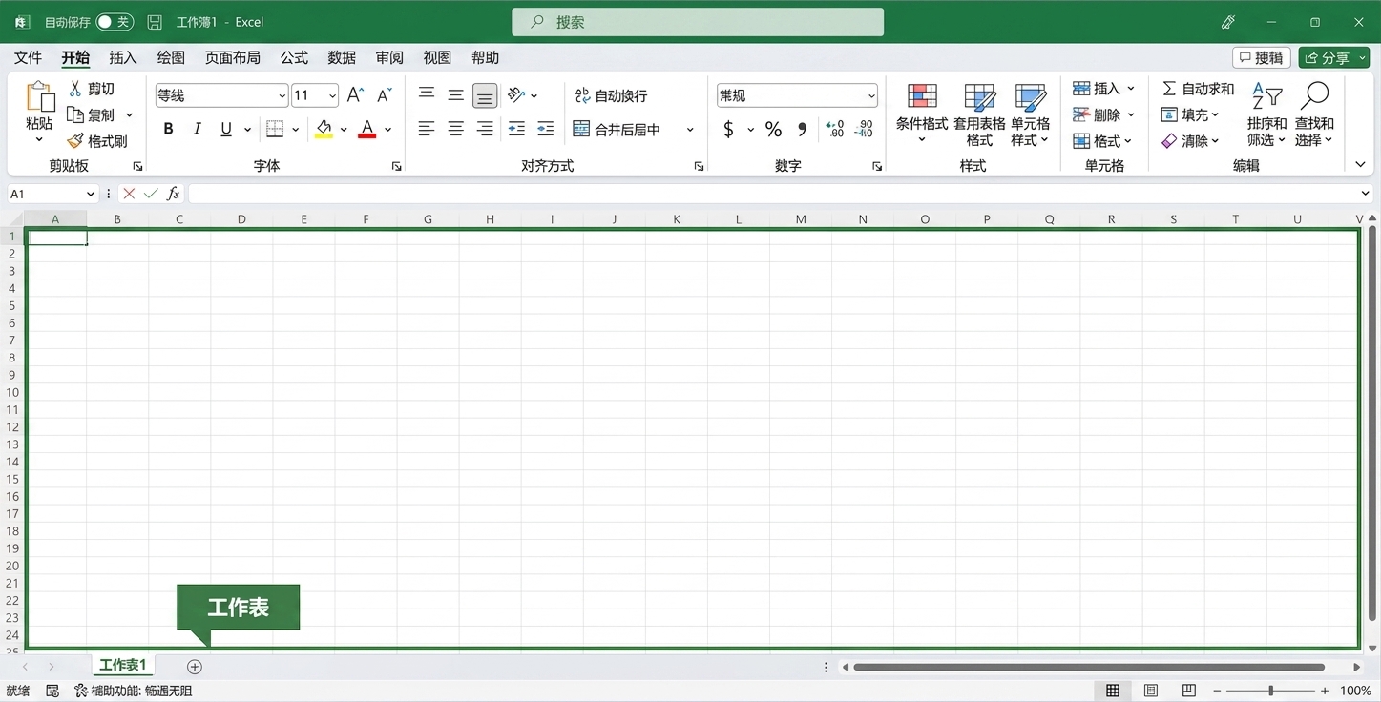Screen dimensions: 1381x702
Task: Click the save disk icon in title bar
Action: (155, 22)
